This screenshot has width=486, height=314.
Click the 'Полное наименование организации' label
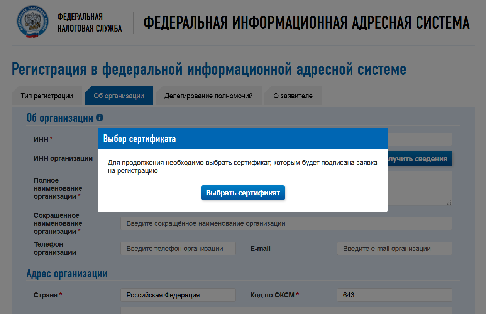click(x=58, y=188)
